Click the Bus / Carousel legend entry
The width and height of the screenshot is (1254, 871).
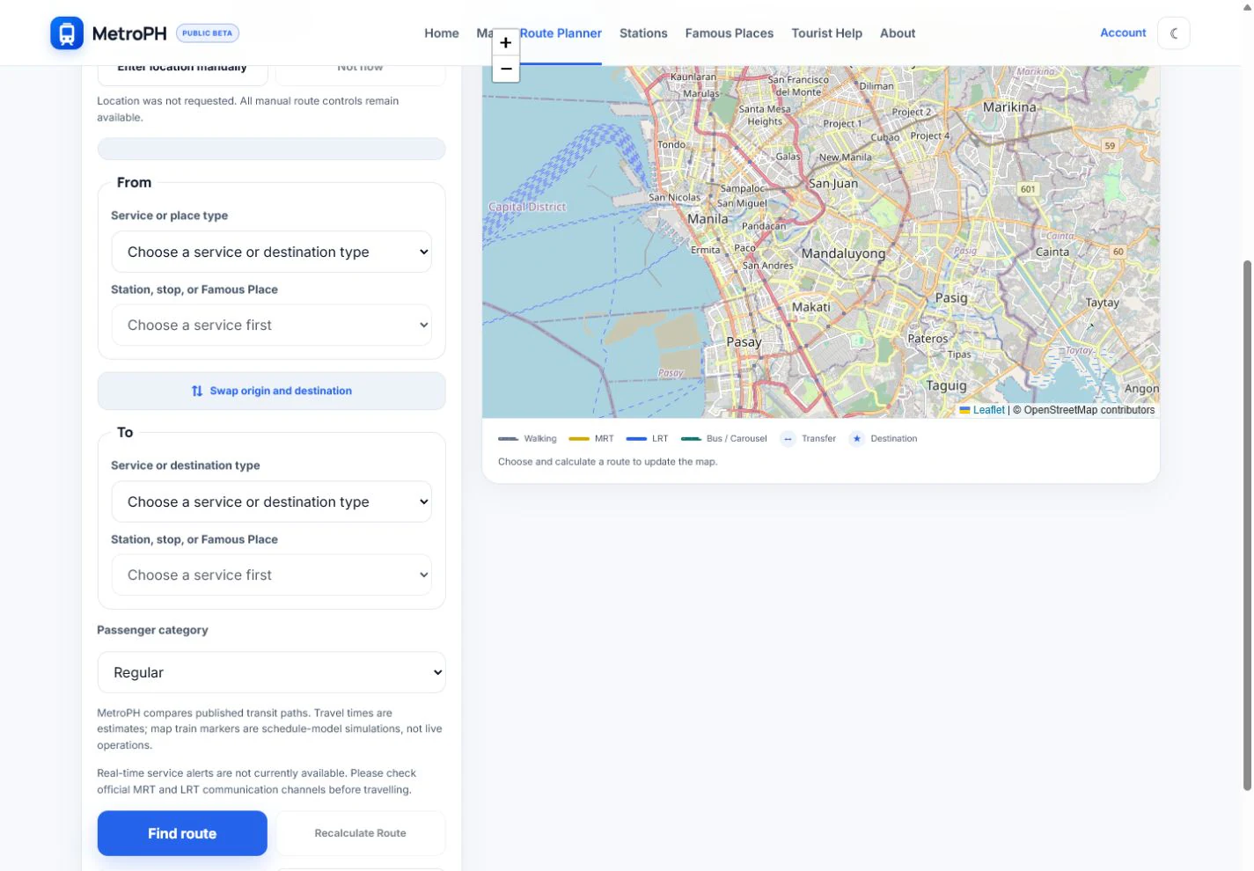pos(724,439)
